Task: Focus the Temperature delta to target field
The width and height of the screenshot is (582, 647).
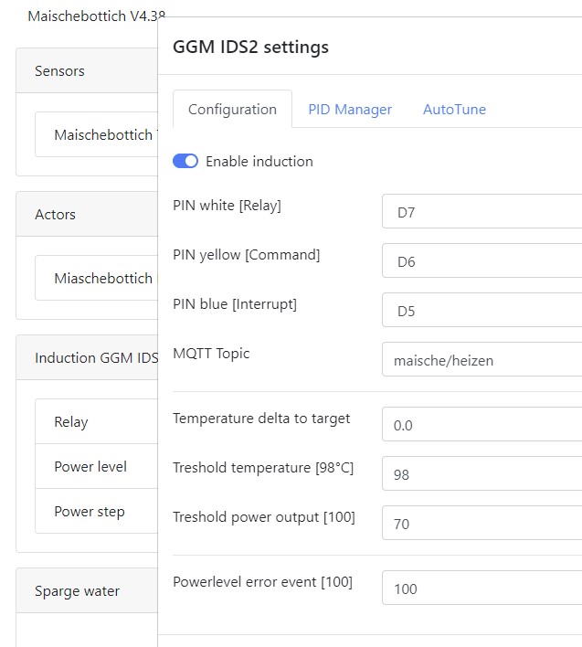Action: click(x=481, y=425)
